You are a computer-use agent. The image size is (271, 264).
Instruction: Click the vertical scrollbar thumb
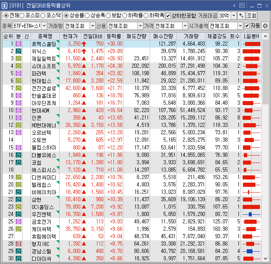[265, 72]
